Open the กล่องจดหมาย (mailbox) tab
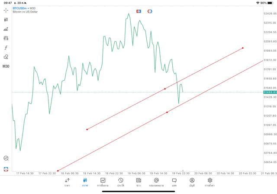 pyautogui.click(x=156, y=182)
